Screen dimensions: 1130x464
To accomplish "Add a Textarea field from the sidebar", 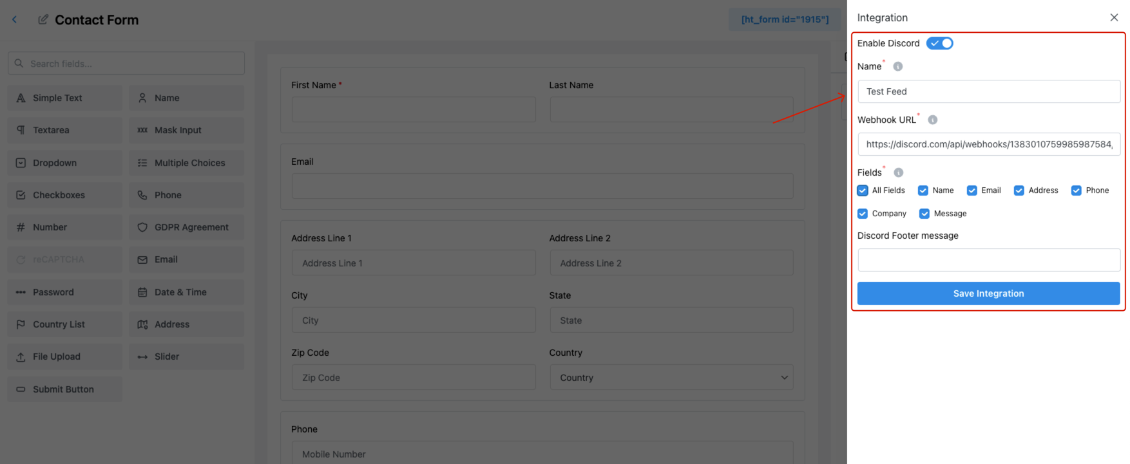I will pyautogui.click(x=64, y=130).
